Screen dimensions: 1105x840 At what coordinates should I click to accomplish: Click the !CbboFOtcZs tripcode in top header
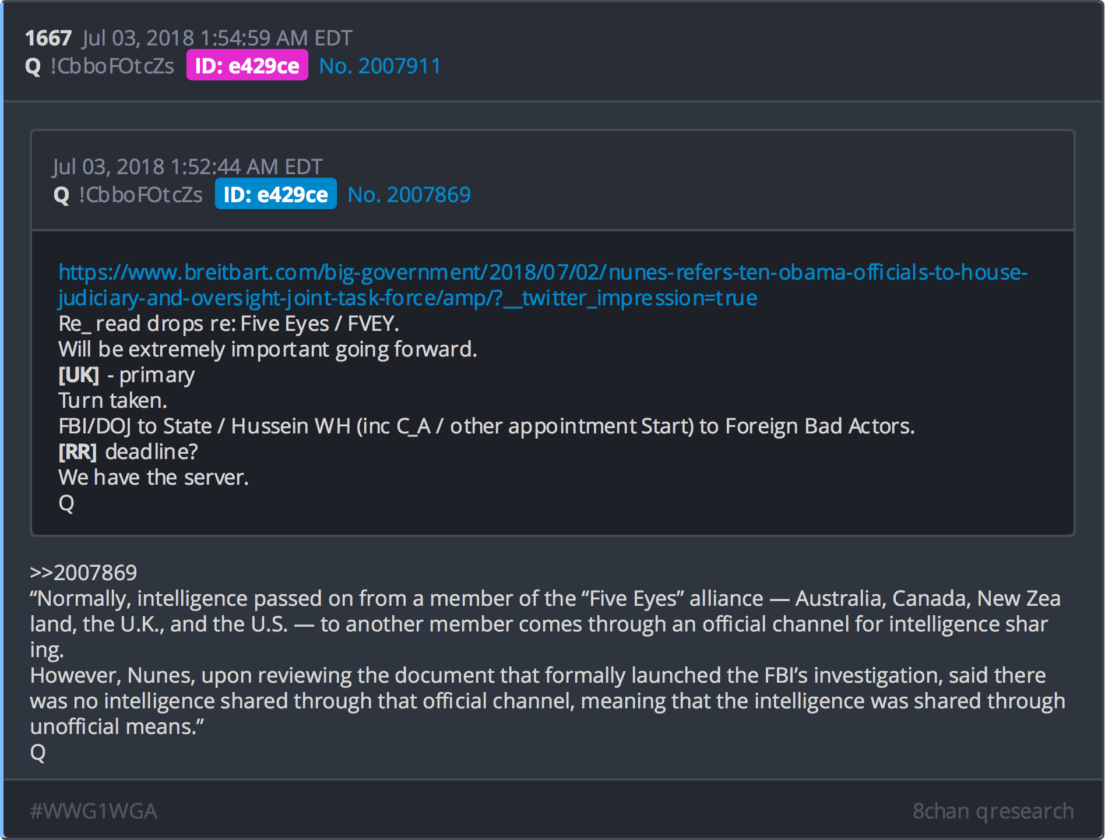pyautogui.click(x=112, y=66)
